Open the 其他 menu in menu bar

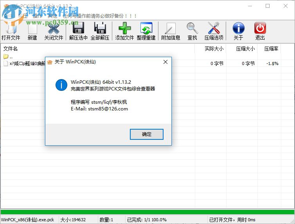click(x=52, y=16)
